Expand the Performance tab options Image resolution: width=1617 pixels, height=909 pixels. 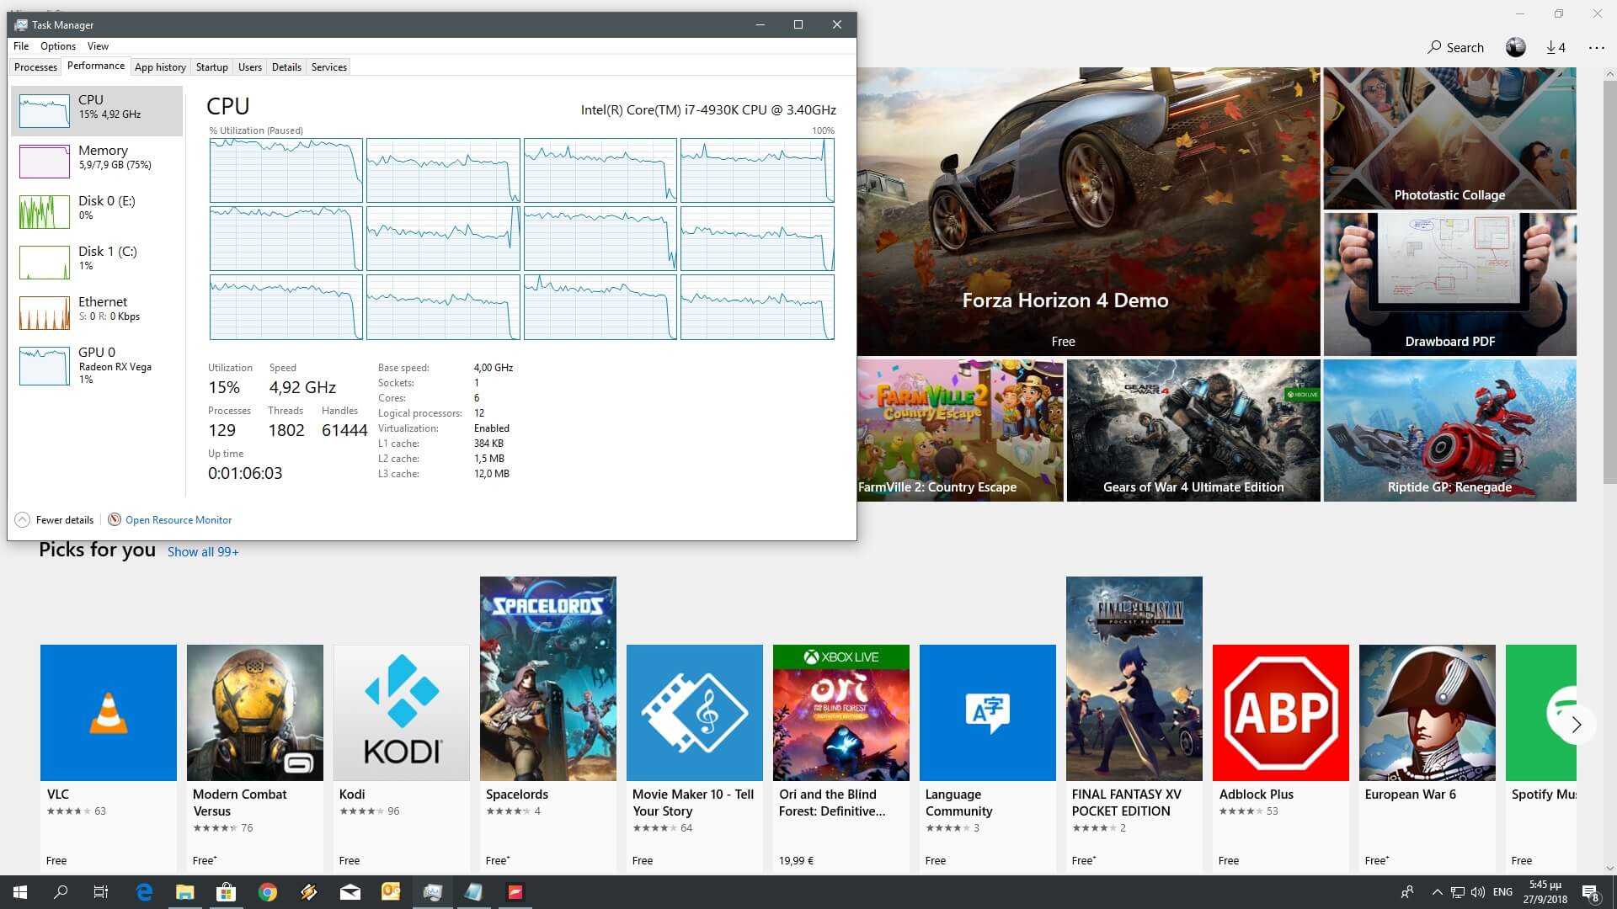point(94,66)
